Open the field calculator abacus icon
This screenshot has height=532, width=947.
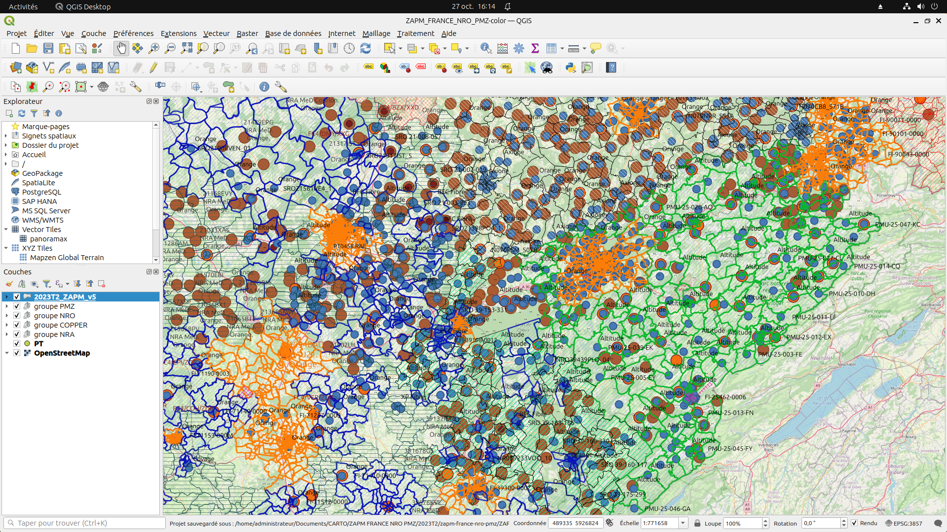pyautogui.click(x=503, y=48)
